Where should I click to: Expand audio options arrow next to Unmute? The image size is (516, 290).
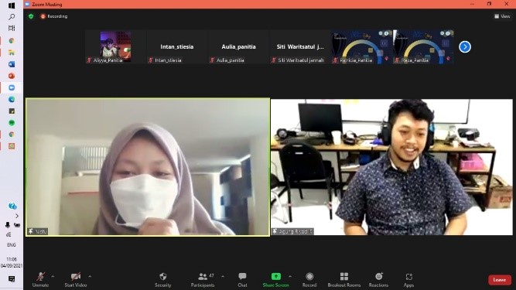click(53, 276)
